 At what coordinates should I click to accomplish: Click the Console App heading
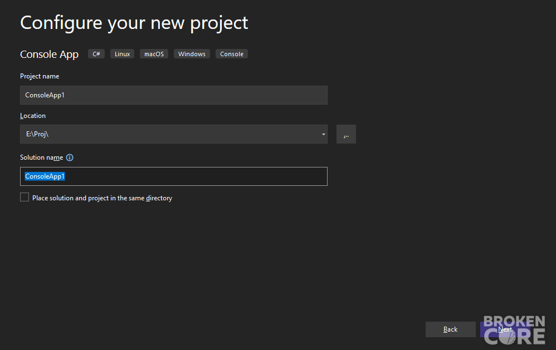[x=49, y=54]
